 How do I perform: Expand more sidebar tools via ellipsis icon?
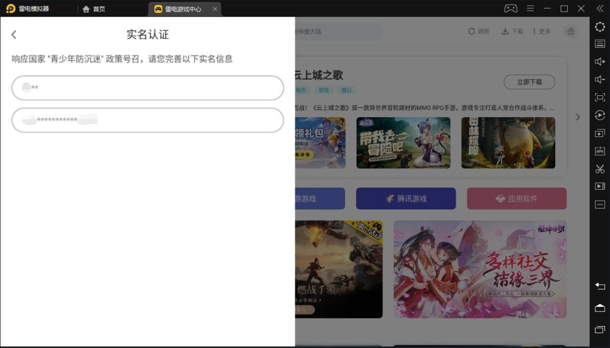pos(600,204)
